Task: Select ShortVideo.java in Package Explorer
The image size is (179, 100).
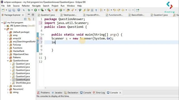Action: click(x=23, y=83)
